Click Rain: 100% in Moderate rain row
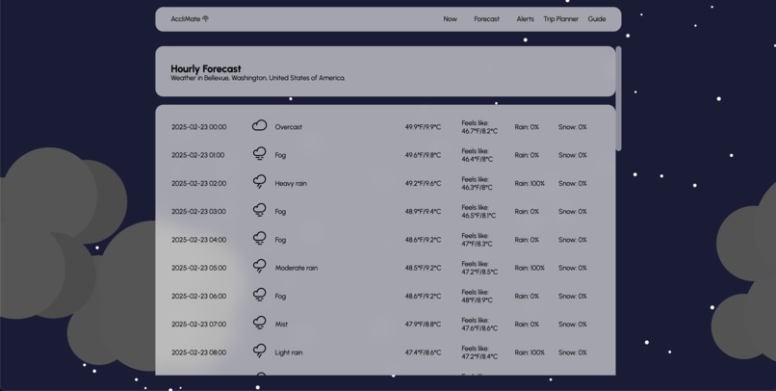Image resolution: width=776 pixels, height=391 pixels. [530, 269]
